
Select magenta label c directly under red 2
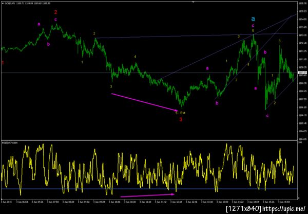tap(55, 20)
